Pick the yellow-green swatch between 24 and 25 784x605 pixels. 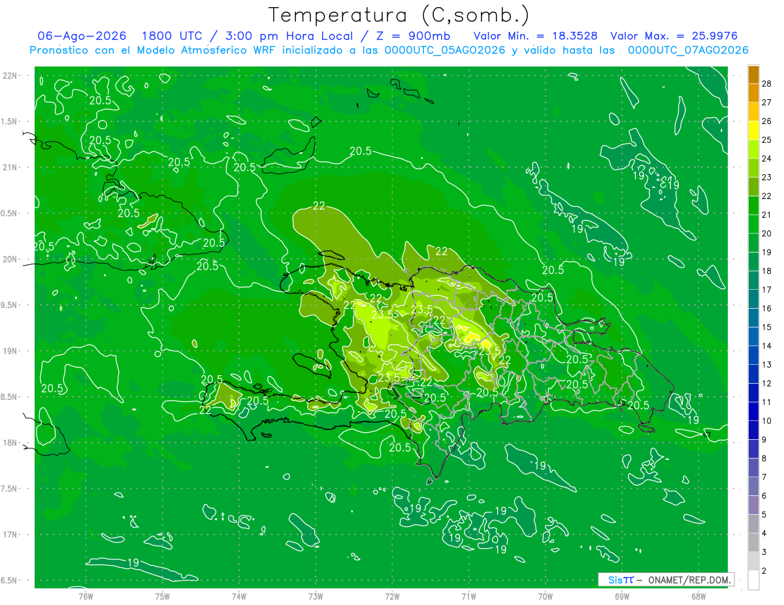coord(754,149)
